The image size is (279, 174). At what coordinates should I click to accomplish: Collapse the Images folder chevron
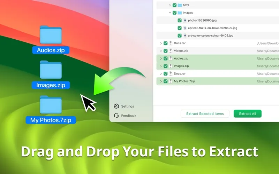pos(170,13)
